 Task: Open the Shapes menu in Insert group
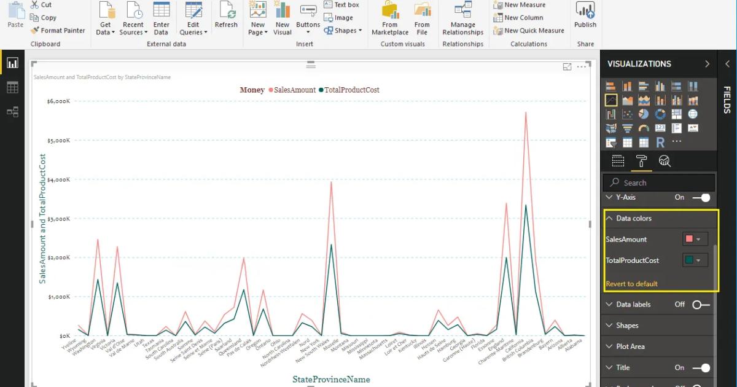click(x=343, y=29)
